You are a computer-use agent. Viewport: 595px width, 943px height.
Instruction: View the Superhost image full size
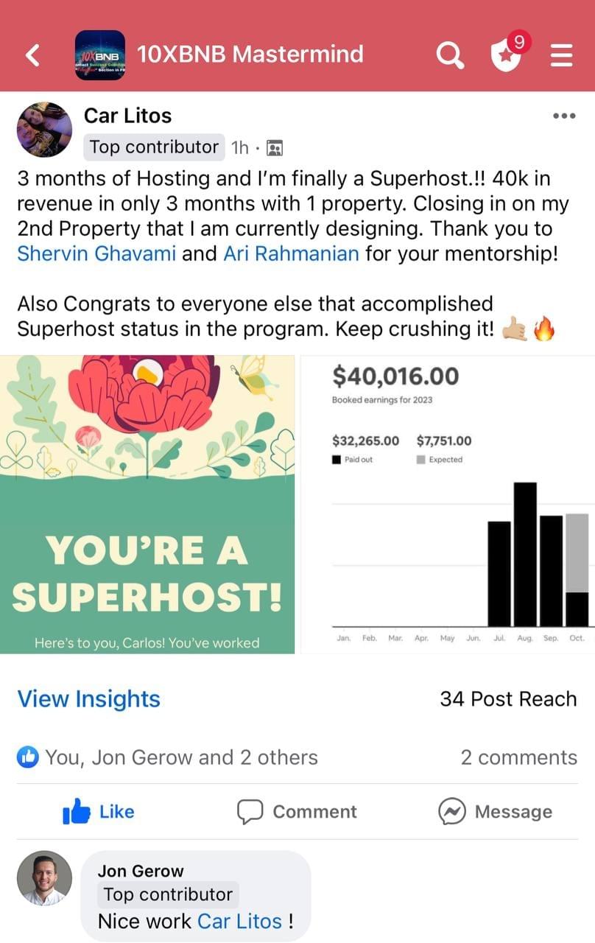pyautogui.click(x=147, y=504)
